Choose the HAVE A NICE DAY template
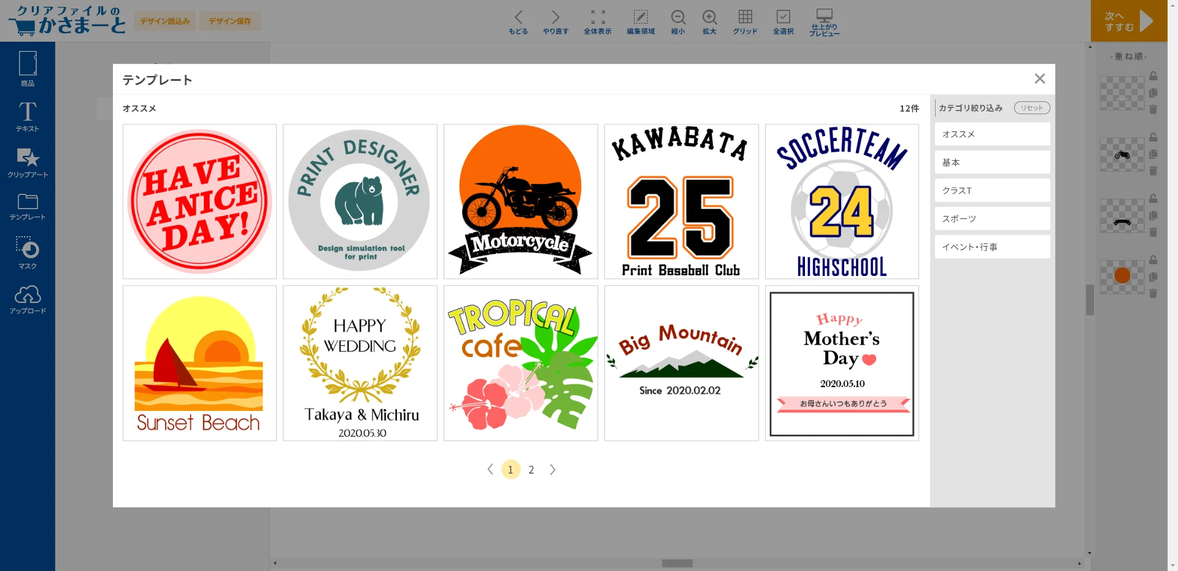 coord(199,202)
